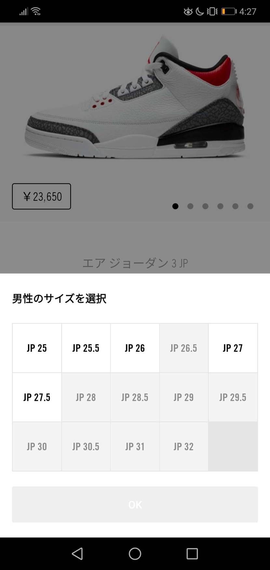
Task: Tap the Wi-Fi status icon
Action: 36,11
